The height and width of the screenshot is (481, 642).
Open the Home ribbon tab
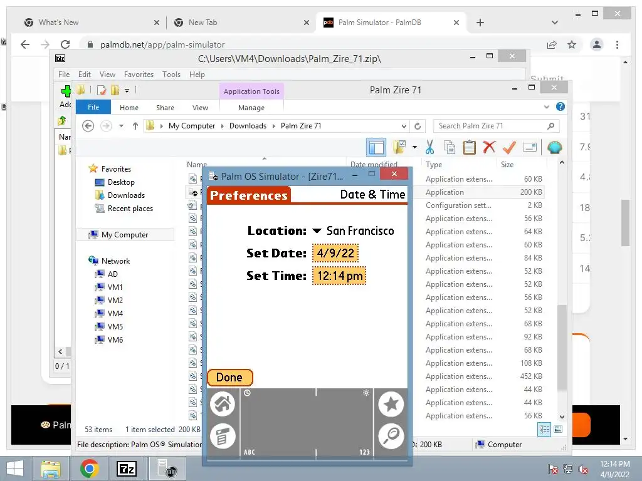(x=129, y=108)
